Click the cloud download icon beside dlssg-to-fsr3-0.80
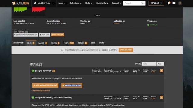The height and width of the screenshot is (108, 193). tap(54, 71)
